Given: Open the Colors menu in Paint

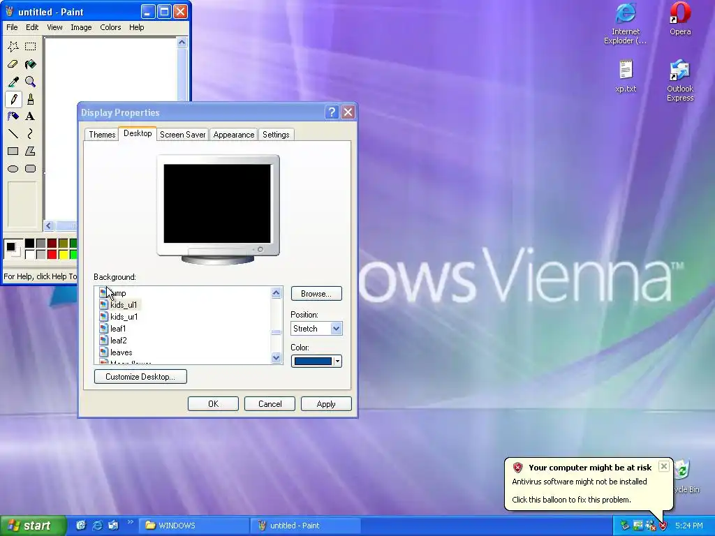Looking at the screenshot, I should (x=110, y=27).
